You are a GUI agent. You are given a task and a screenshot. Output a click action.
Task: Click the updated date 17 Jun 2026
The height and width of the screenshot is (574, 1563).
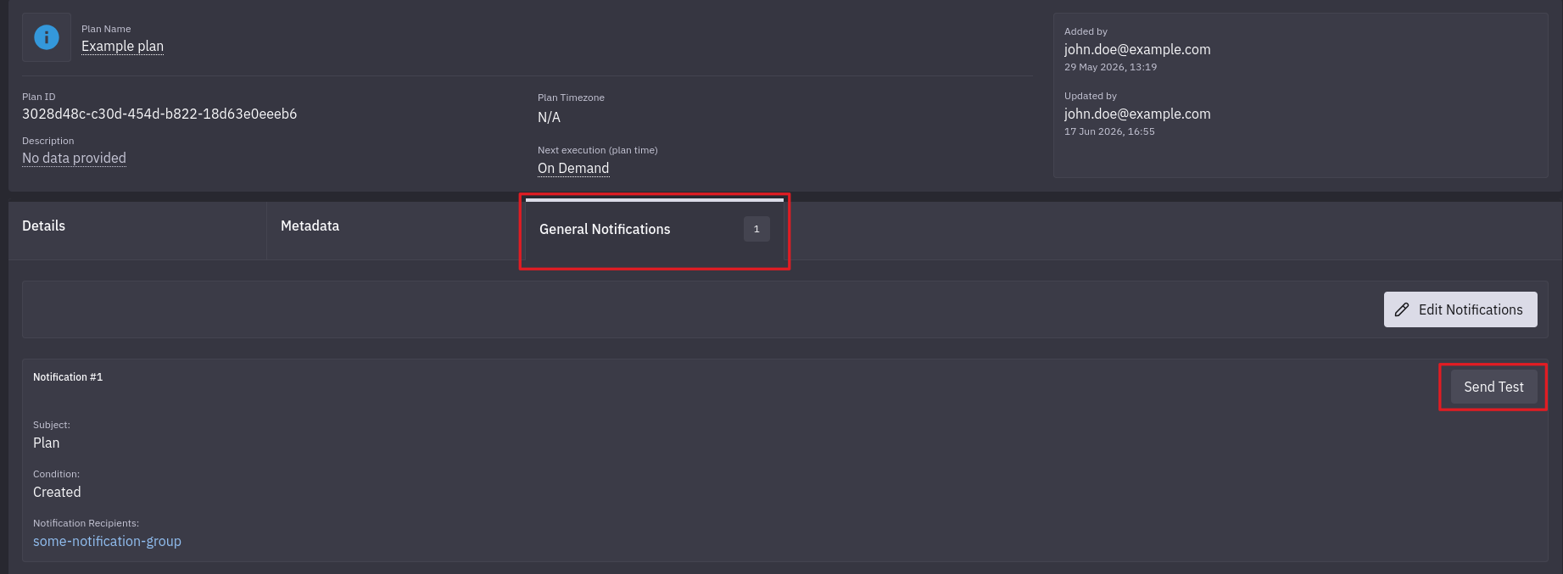pyautogui.click(x=1093, y=131)
